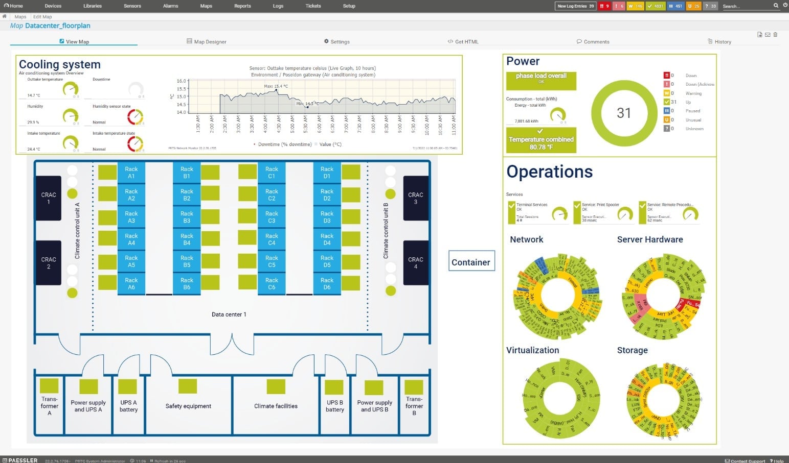
Task: Open the green Up badge showing 4831
Action: [655, 6]
